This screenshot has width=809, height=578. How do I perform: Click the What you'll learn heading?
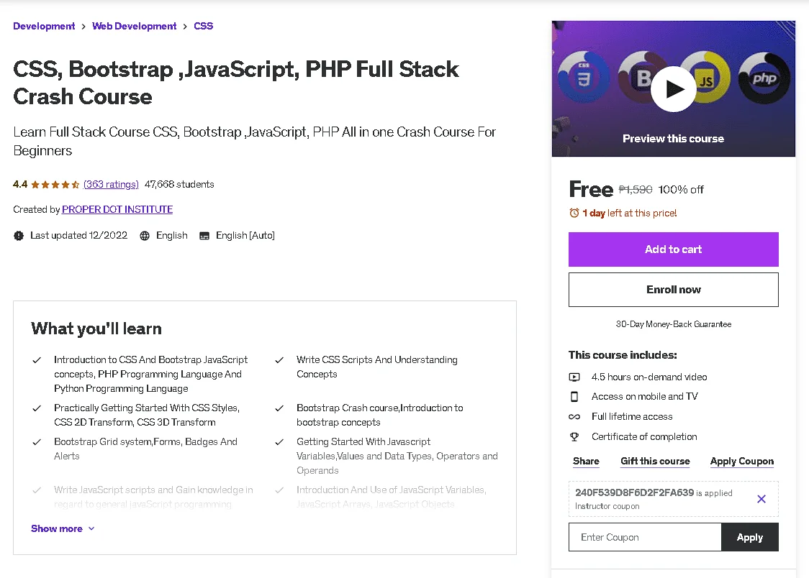click(96, 329)
